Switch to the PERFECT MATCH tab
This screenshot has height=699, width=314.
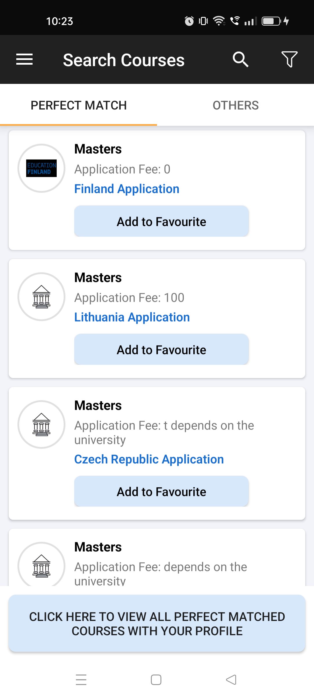(x=78, y=105)
